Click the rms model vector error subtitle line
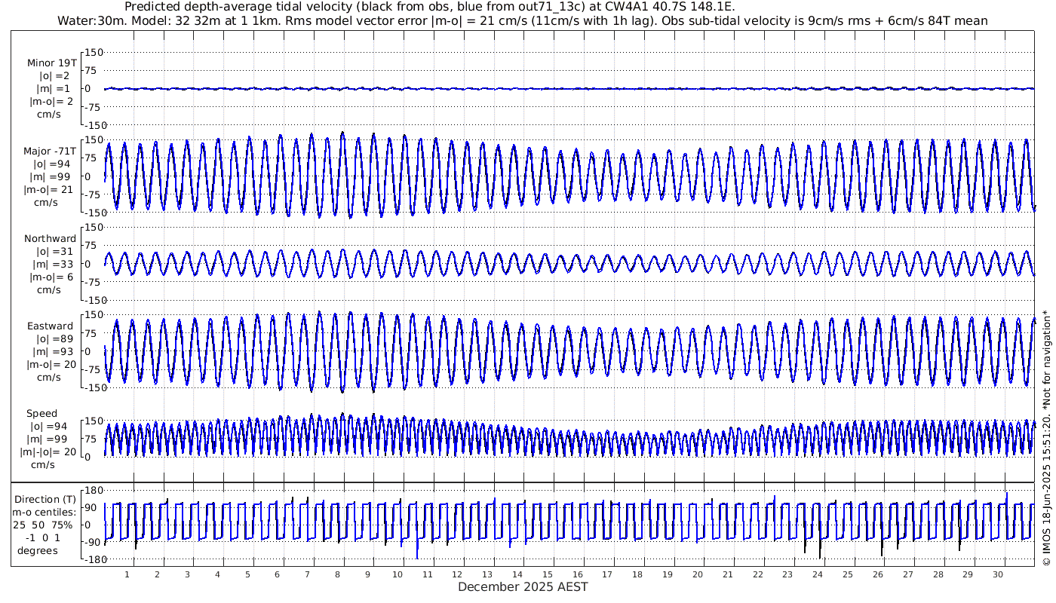Viewport: 1056px width, 603px height. pyautogui.click(x=522, y=21)
